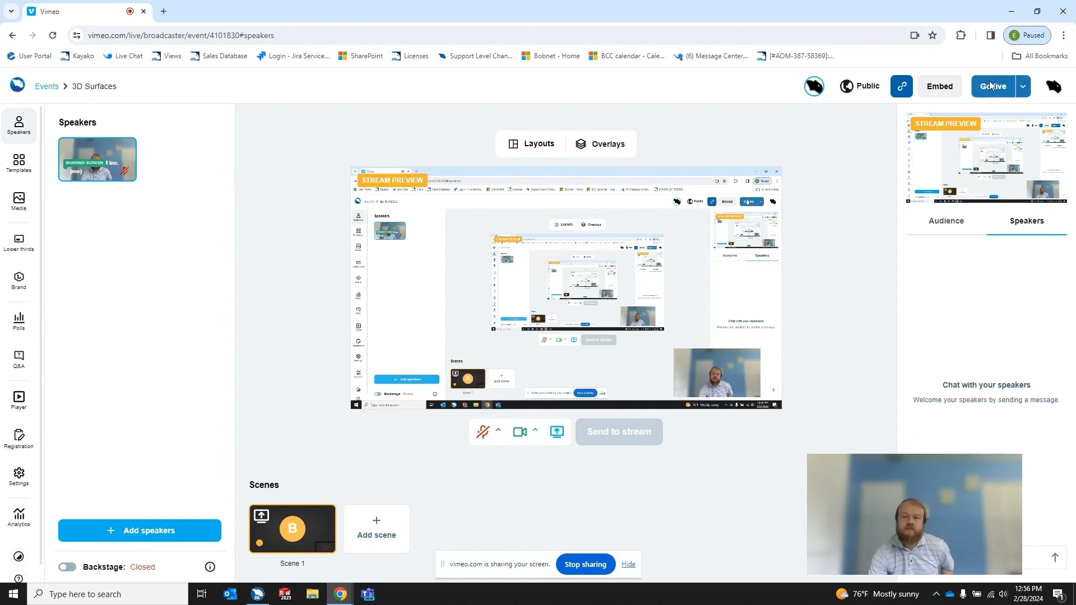Screen dimensions: 1076x605
Task: Open the Player sidebar panel
Action: [x=18, y=401]
